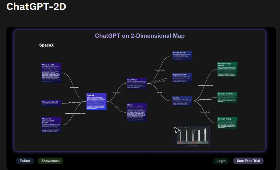Click the pencil edit icon above rocket image
Viewport: 280px width, 170px height.
point(186,127)
